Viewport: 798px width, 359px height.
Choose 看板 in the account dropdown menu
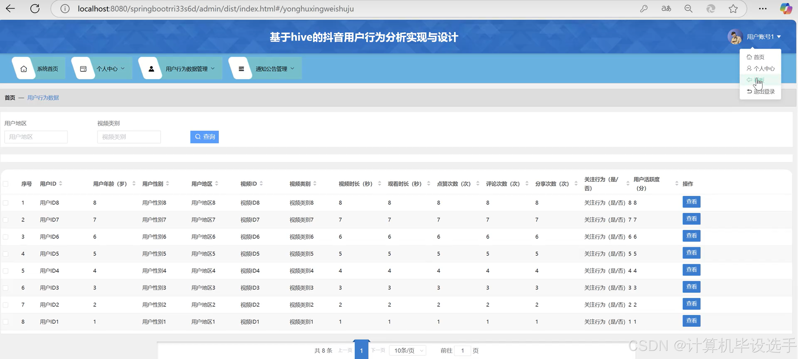point(760,80)
